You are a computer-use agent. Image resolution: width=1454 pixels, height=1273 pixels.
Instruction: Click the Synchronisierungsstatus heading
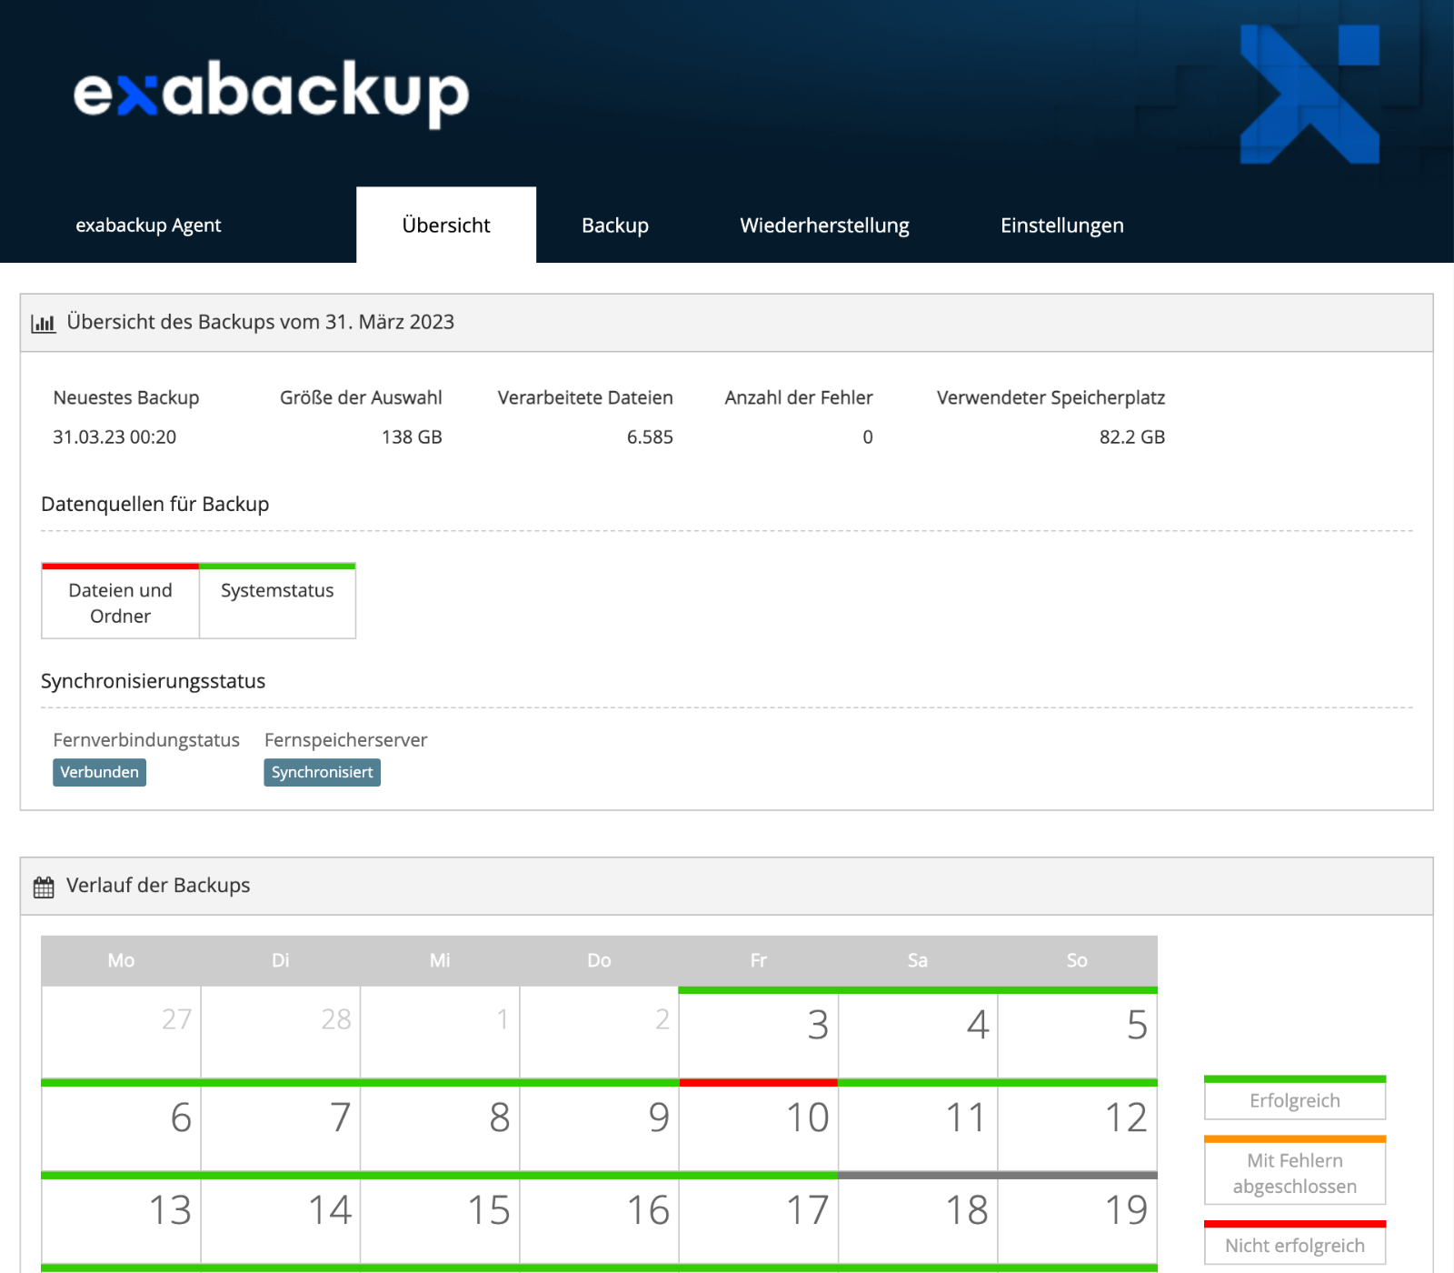154,681
